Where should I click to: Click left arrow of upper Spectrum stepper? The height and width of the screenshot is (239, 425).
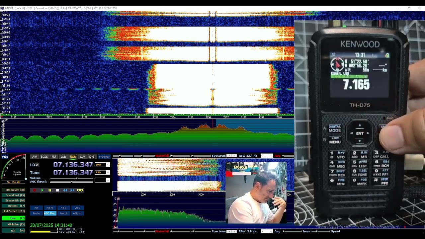(229, 156)
